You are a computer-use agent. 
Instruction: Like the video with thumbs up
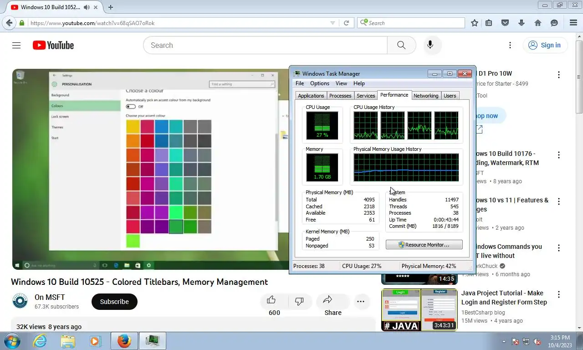[271, 300]
